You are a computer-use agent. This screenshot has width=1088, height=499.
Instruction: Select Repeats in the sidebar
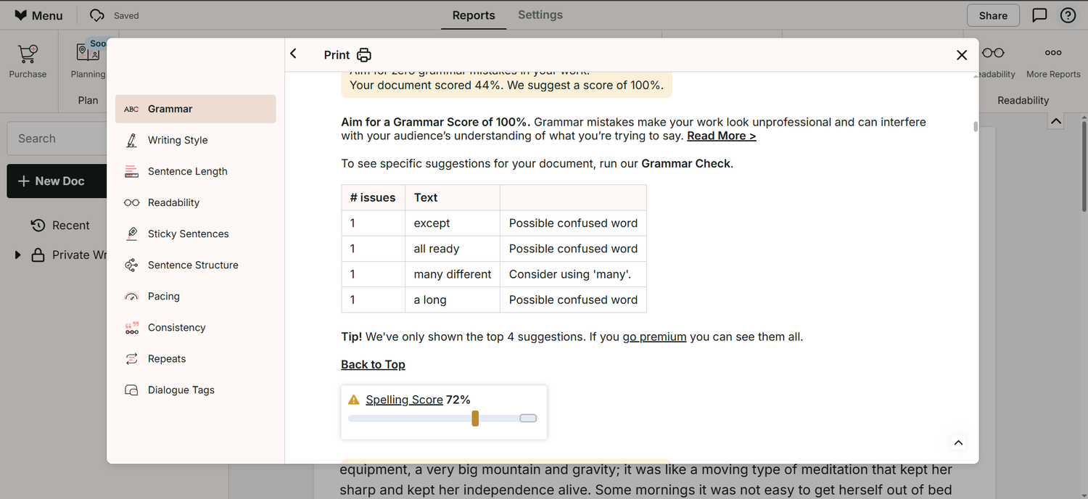pos(195,358)
